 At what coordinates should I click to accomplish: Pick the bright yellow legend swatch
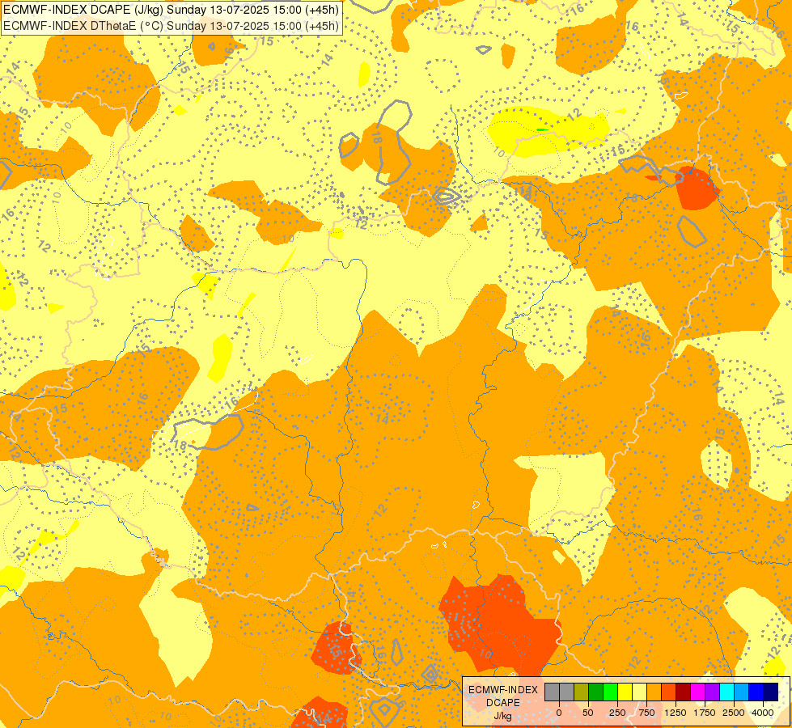point(625,692)
